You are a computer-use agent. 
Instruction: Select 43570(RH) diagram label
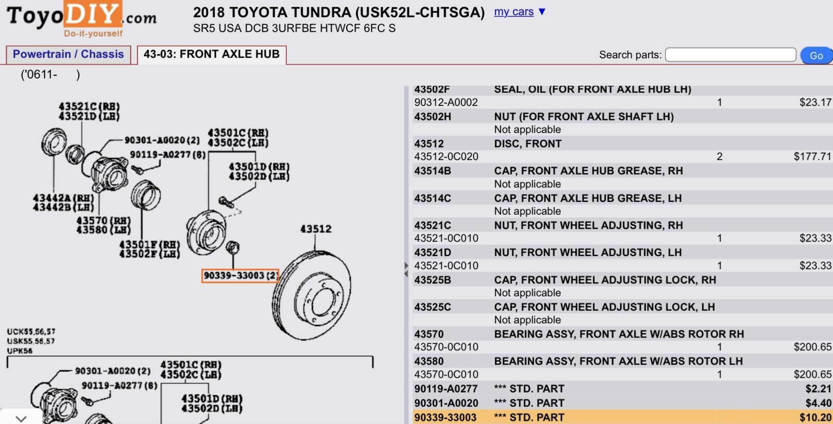(104, 221)
